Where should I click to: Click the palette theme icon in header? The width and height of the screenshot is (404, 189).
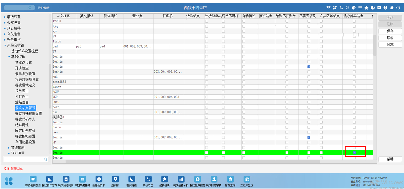point(354,8)
